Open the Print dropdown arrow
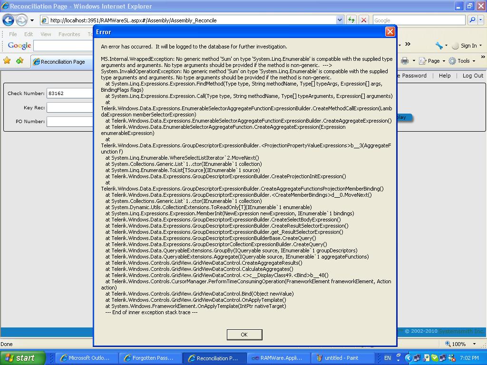487x365 pixels. 414,61
